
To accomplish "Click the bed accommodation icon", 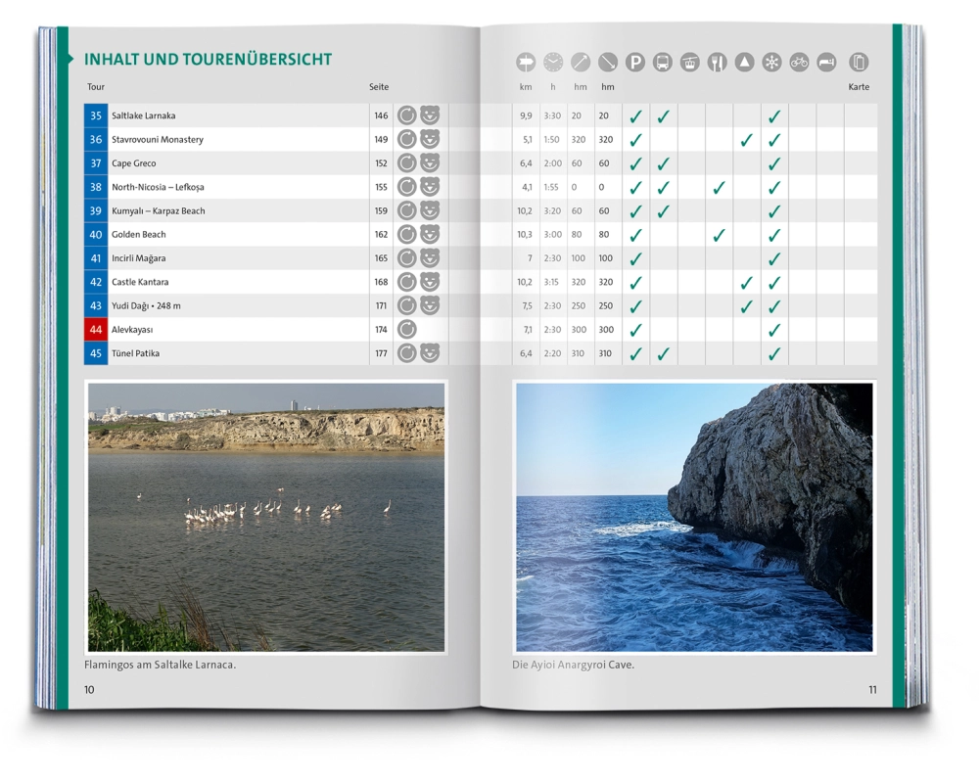I will (x=827, y=63).
